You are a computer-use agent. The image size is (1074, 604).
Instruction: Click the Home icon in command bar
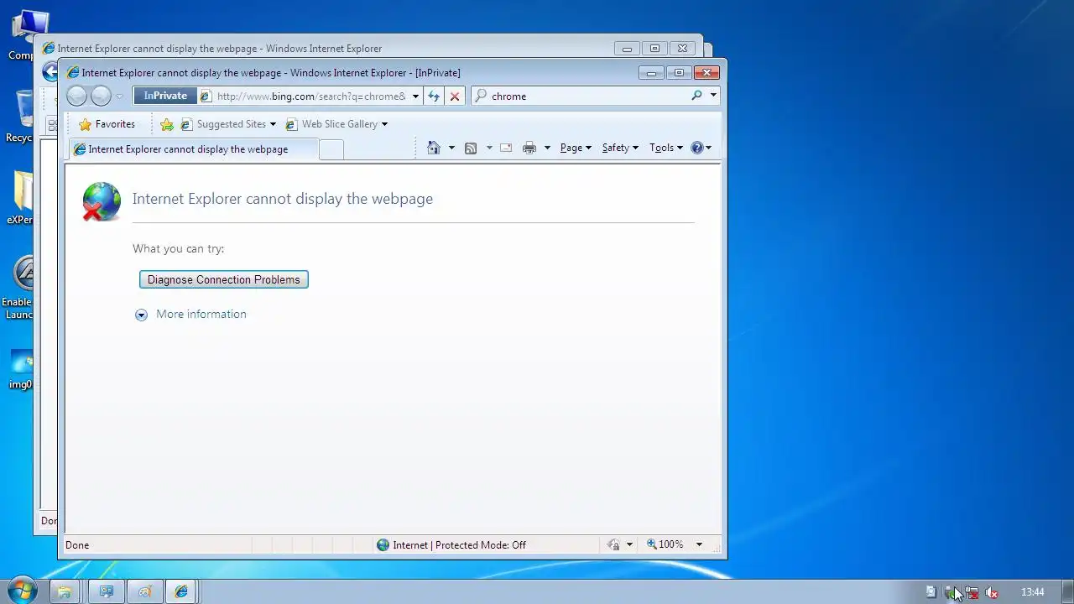tap(434, 148)
